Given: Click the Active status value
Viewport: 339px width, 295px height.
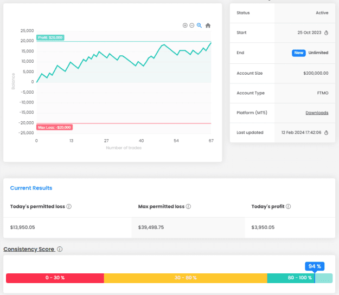Looking at the screenshot, I should coord(322,13).
